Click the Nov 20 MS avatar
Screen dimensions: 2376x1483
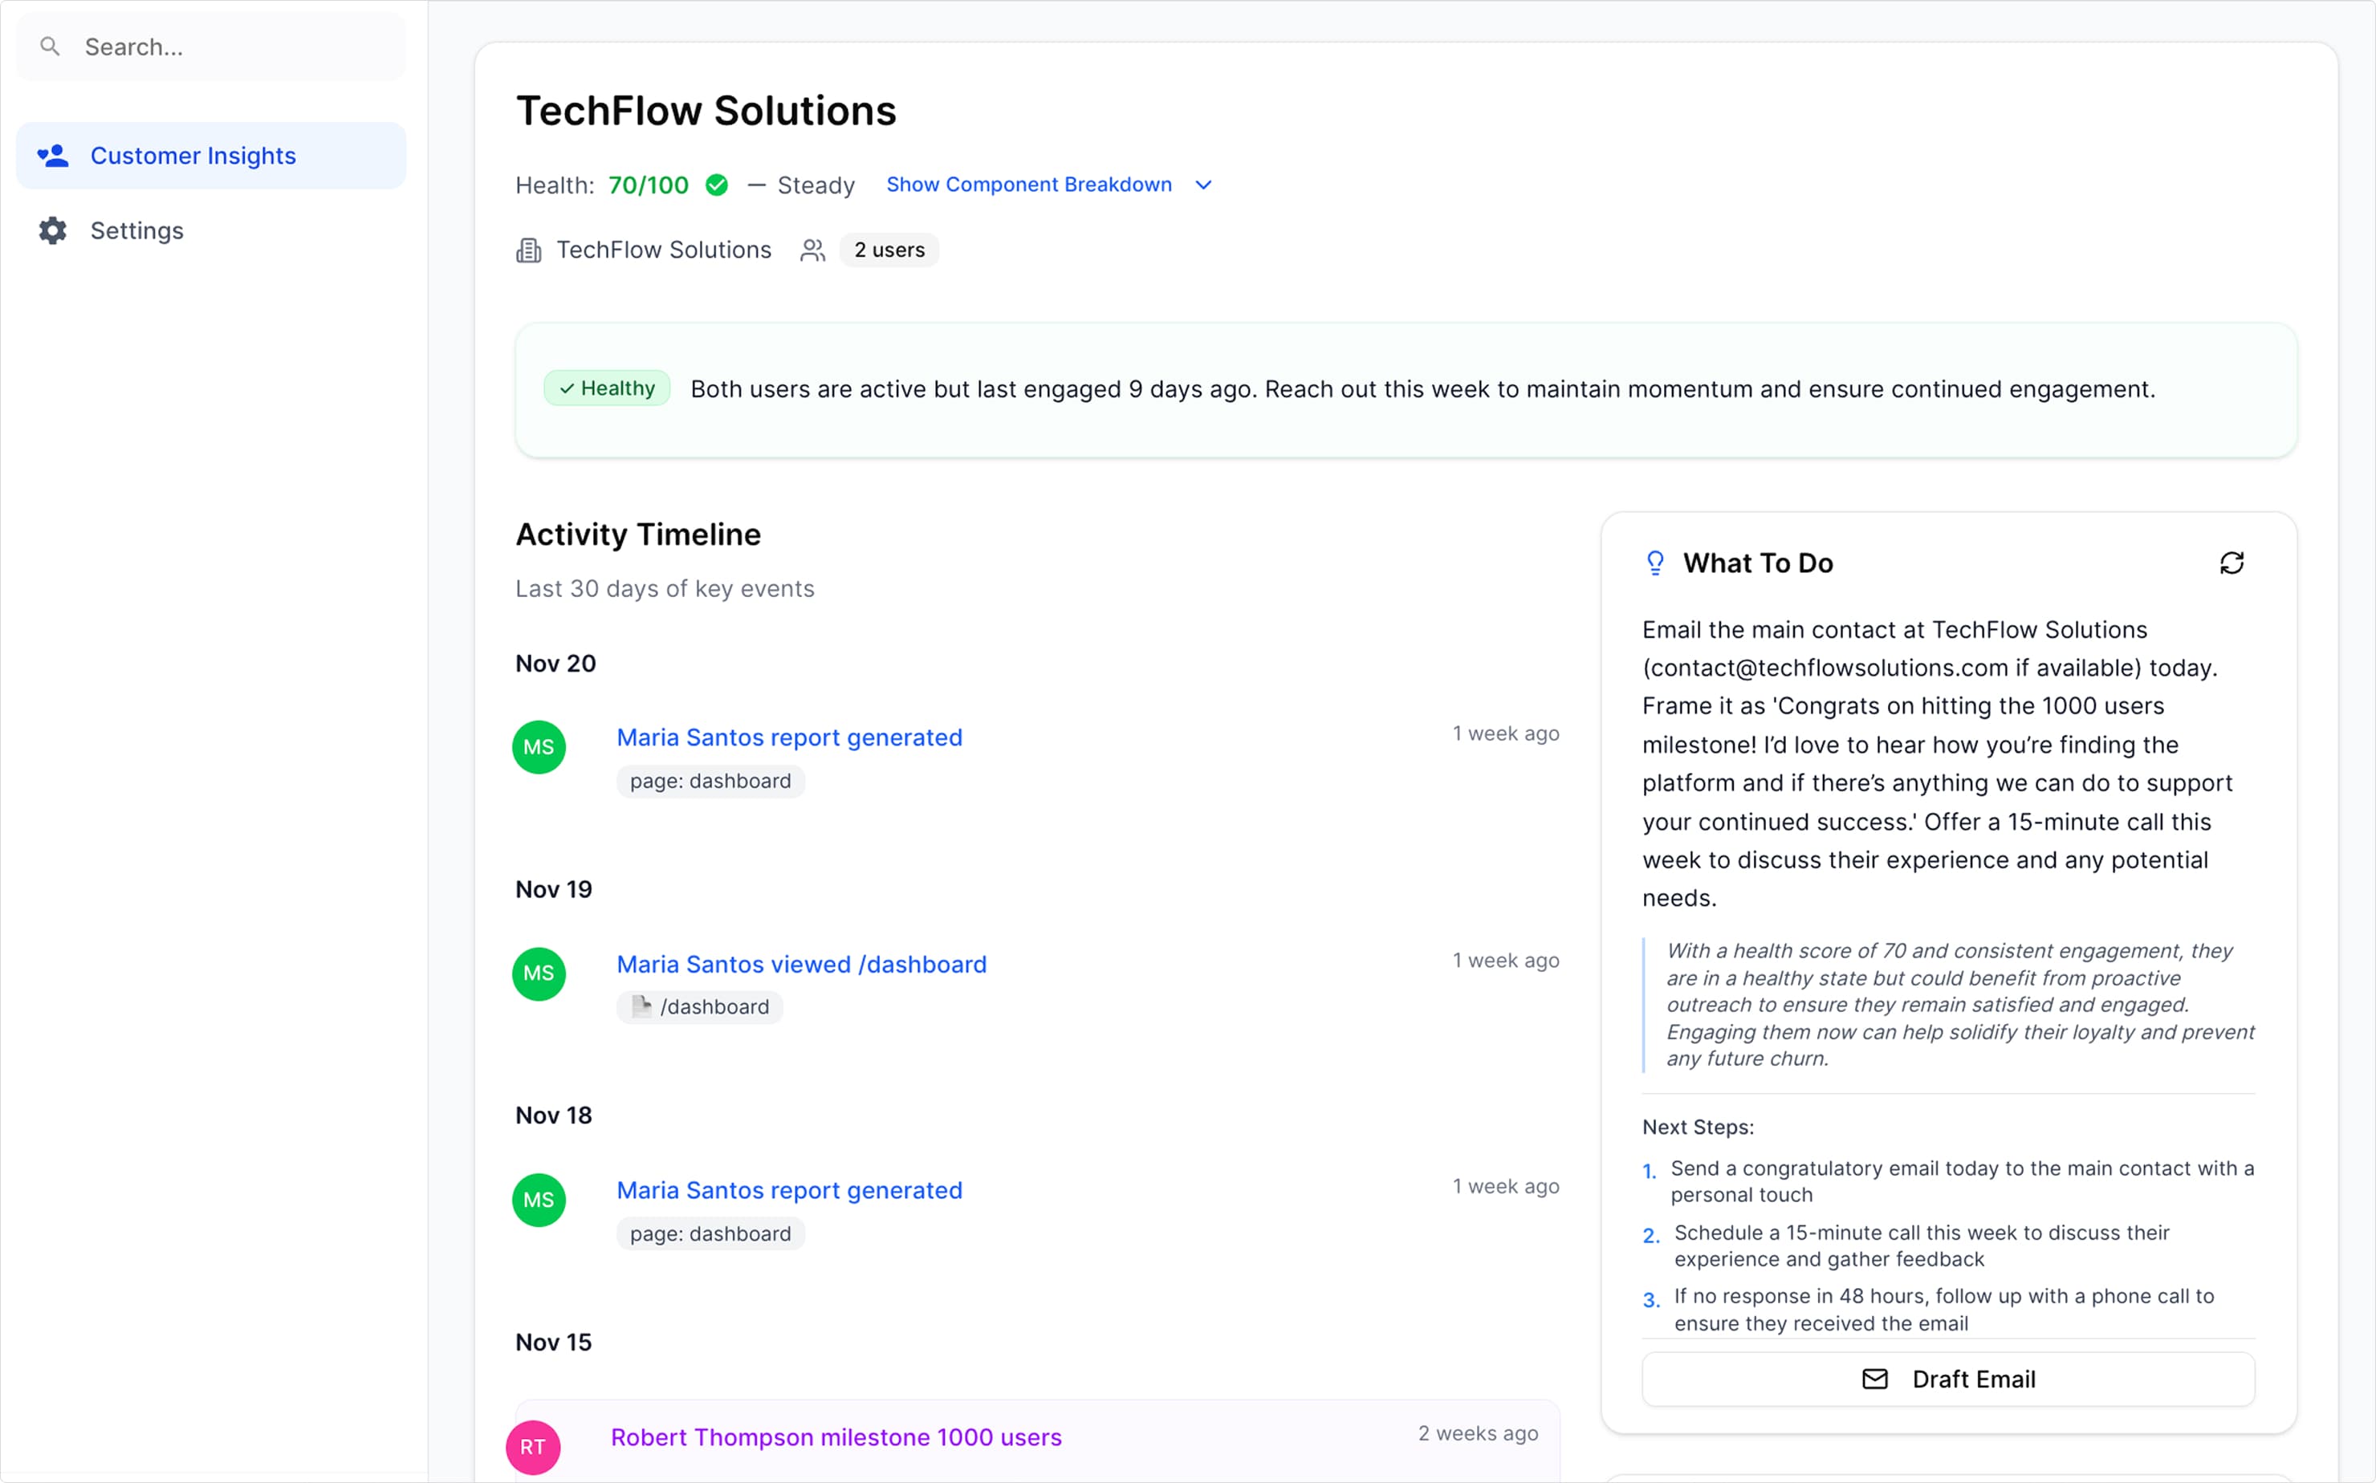coord(539,747)
